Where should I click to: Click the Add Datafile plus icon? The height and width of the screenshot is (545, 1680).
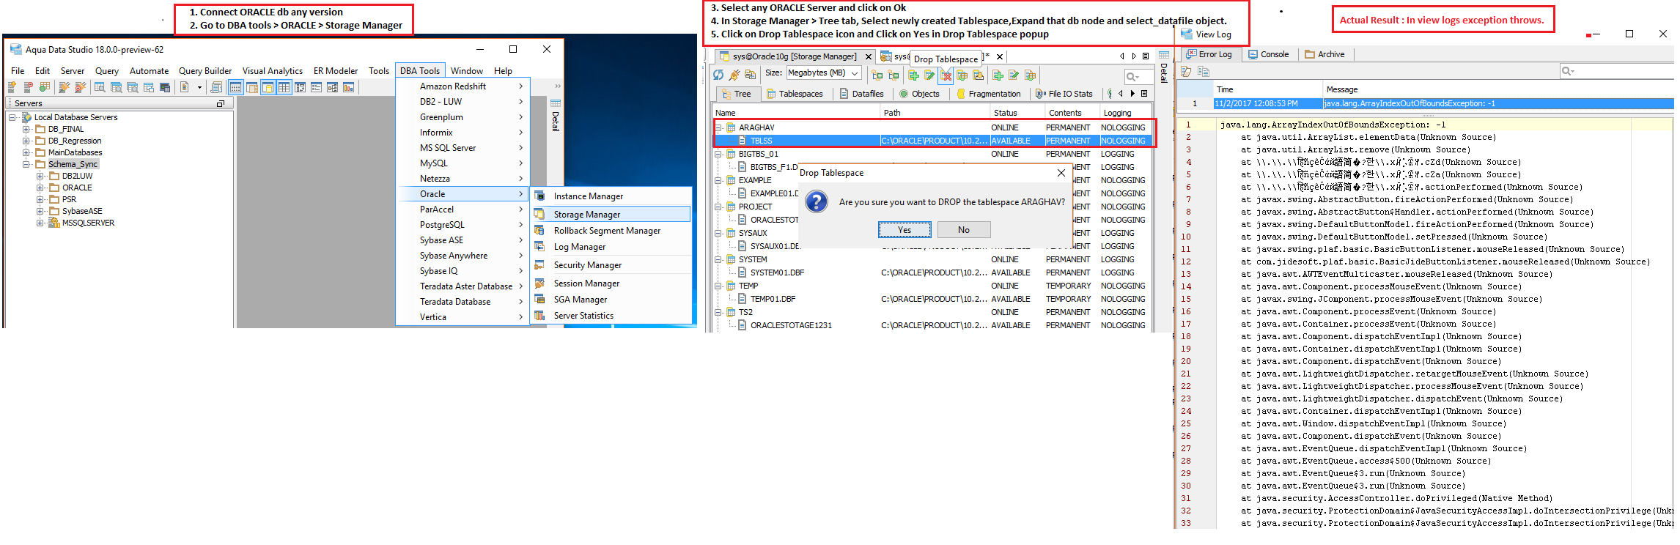(998, 75)
